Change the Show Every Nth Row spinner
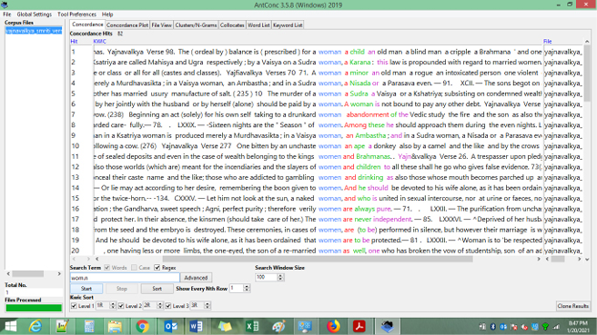The image size is (597, 335). [247, 289]
